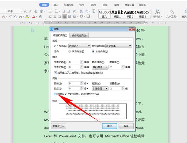
Task: Apply the 正文 style
Action: point(104,14)
